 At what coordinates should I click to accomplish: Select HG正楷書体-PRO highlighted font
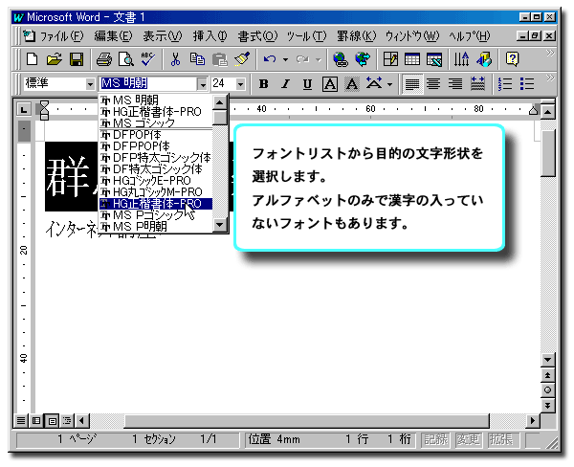point(156,204)
